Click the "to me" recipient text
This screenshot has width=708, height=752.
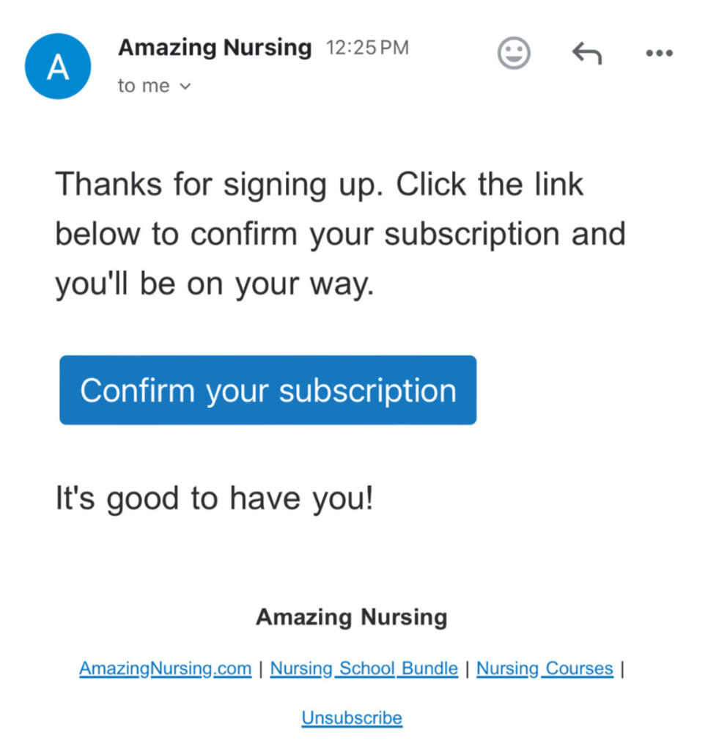coord(144,86)
